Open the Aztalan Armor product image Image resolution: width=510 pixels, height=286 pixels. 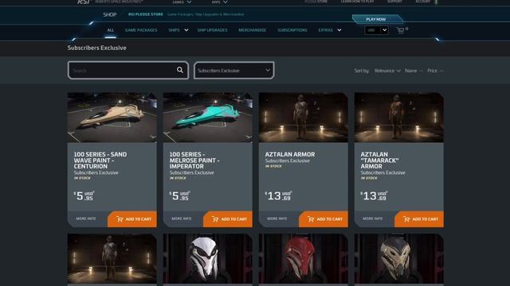tap(303, 118)
